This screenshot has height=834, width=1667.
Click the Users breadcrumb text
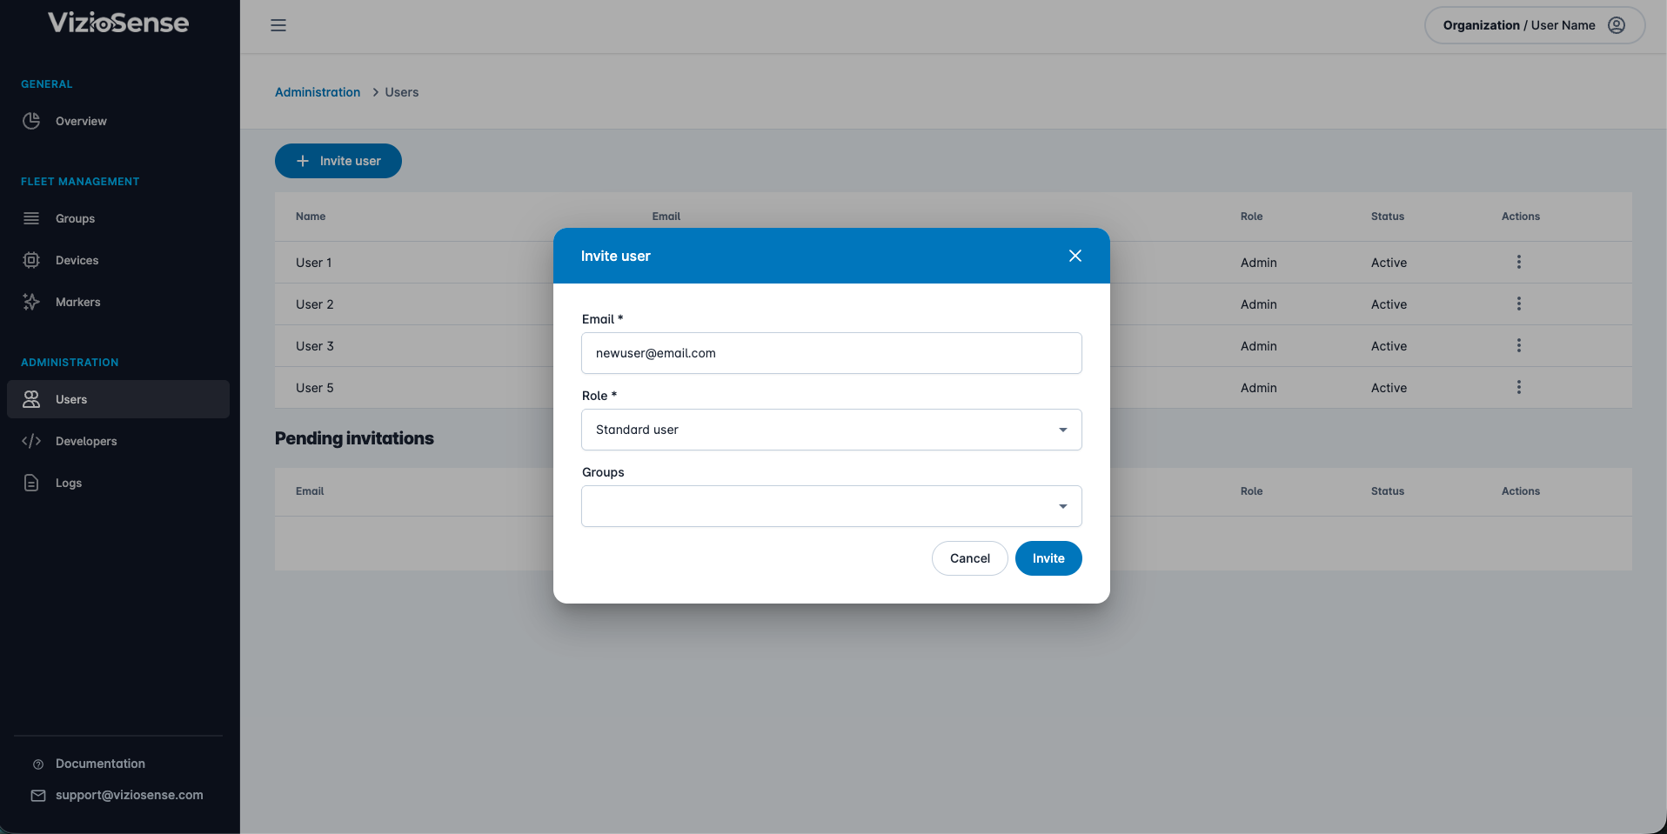coord(402,92)
